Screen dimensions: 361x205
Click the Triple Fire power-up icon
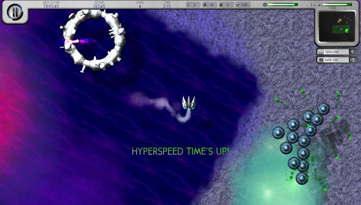321,52
